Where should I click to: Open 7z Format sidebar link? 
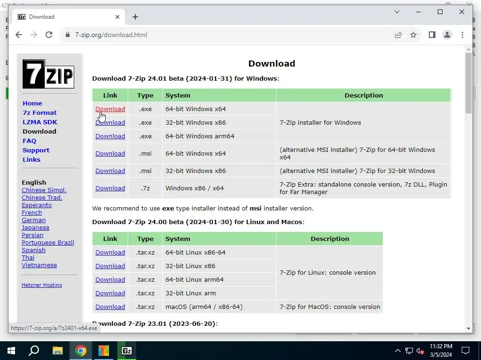39,112
